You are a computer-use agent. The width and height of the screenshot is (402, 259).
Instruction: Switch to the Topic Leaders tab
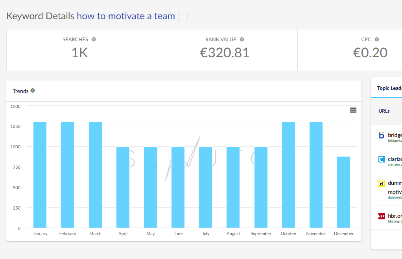click(x=389, y=88)
